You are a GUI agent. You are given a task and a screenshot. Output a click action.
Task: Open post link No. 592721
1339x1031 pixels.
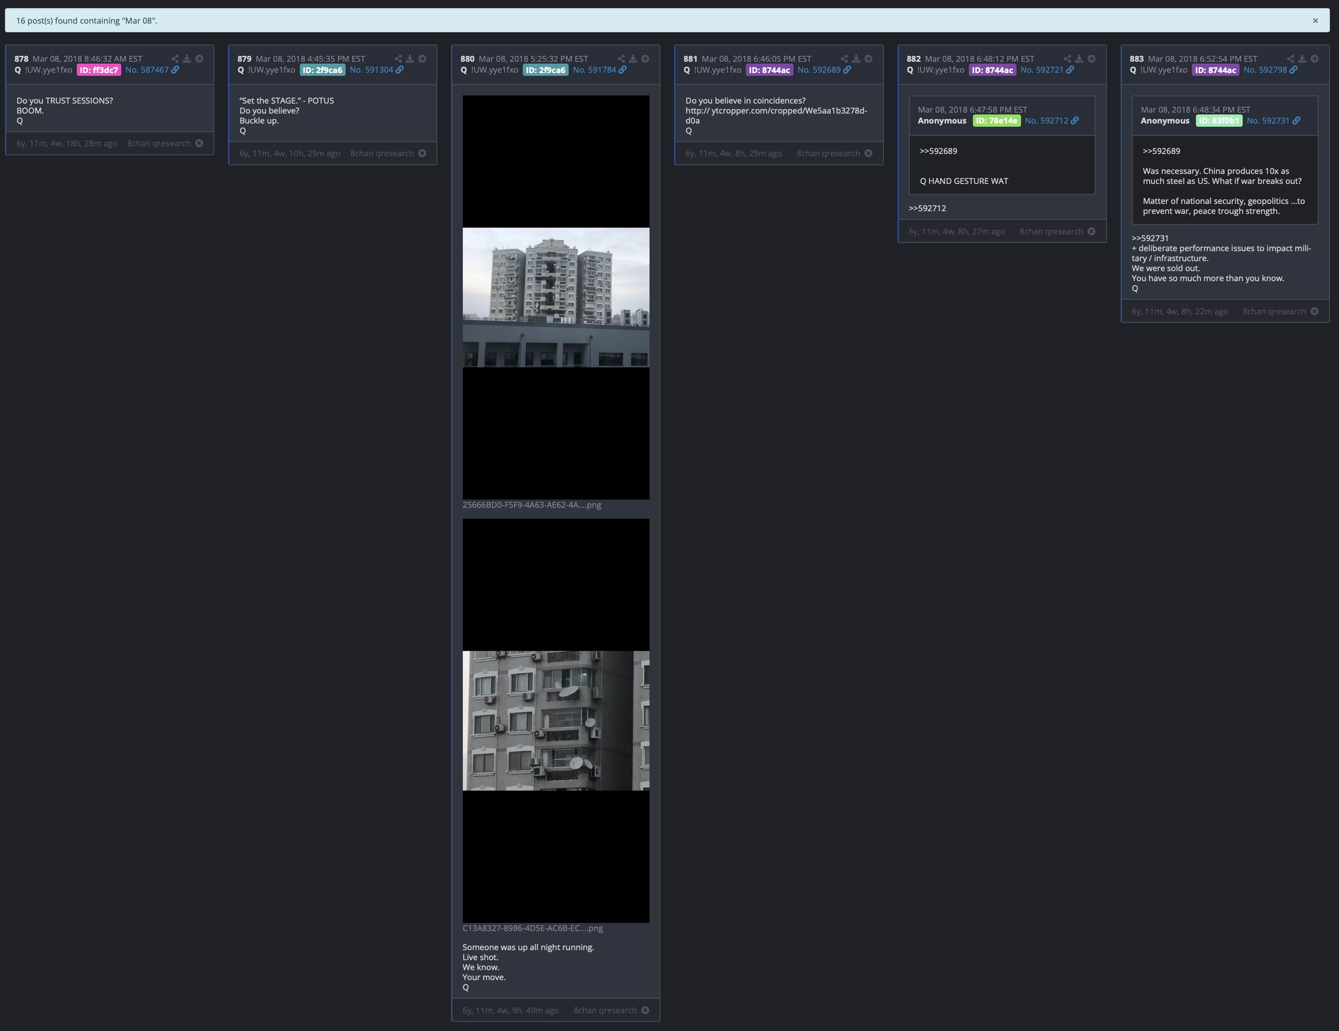click(x=1042, y=70)
